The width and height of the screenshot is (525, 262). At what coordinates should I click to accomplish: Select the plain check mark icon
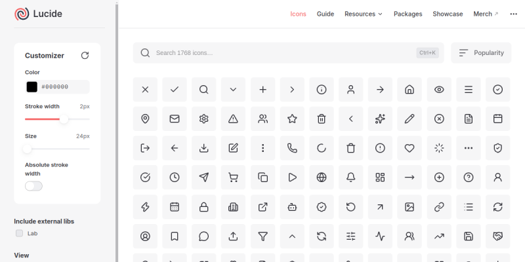(x=175, y=89)
